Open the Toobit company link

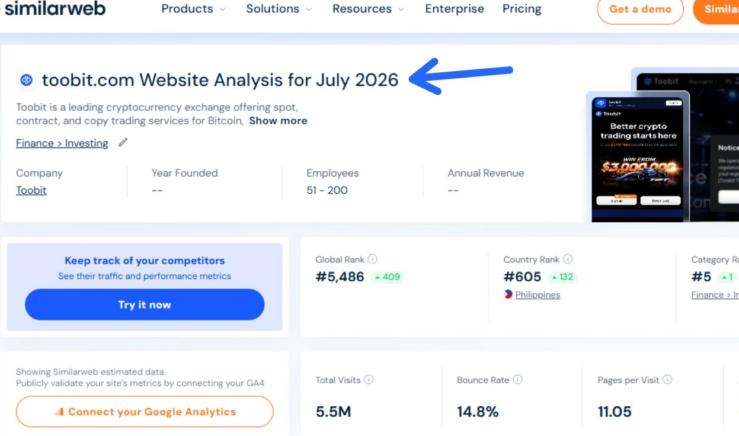click(31, 190)
